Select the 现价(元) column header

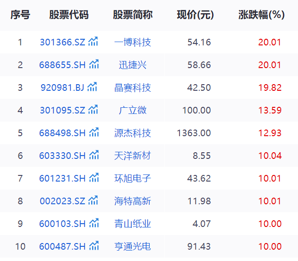196,15
